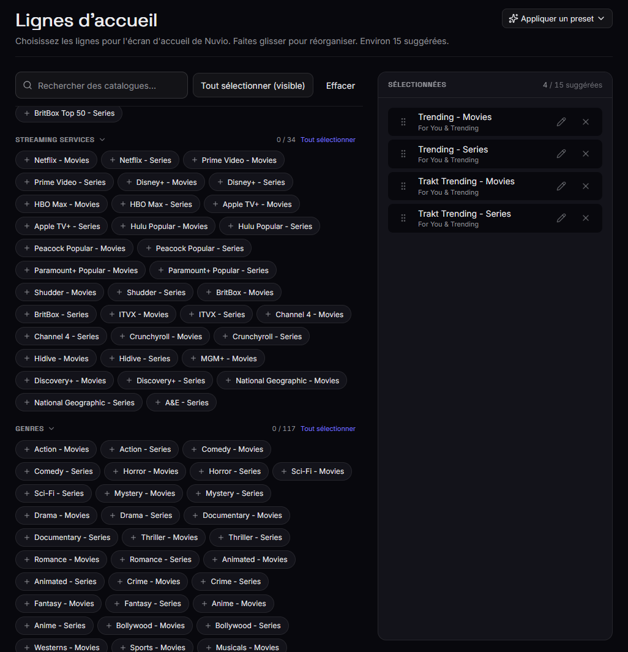Click plus icon on Mystery - Series

click(198, 493)
